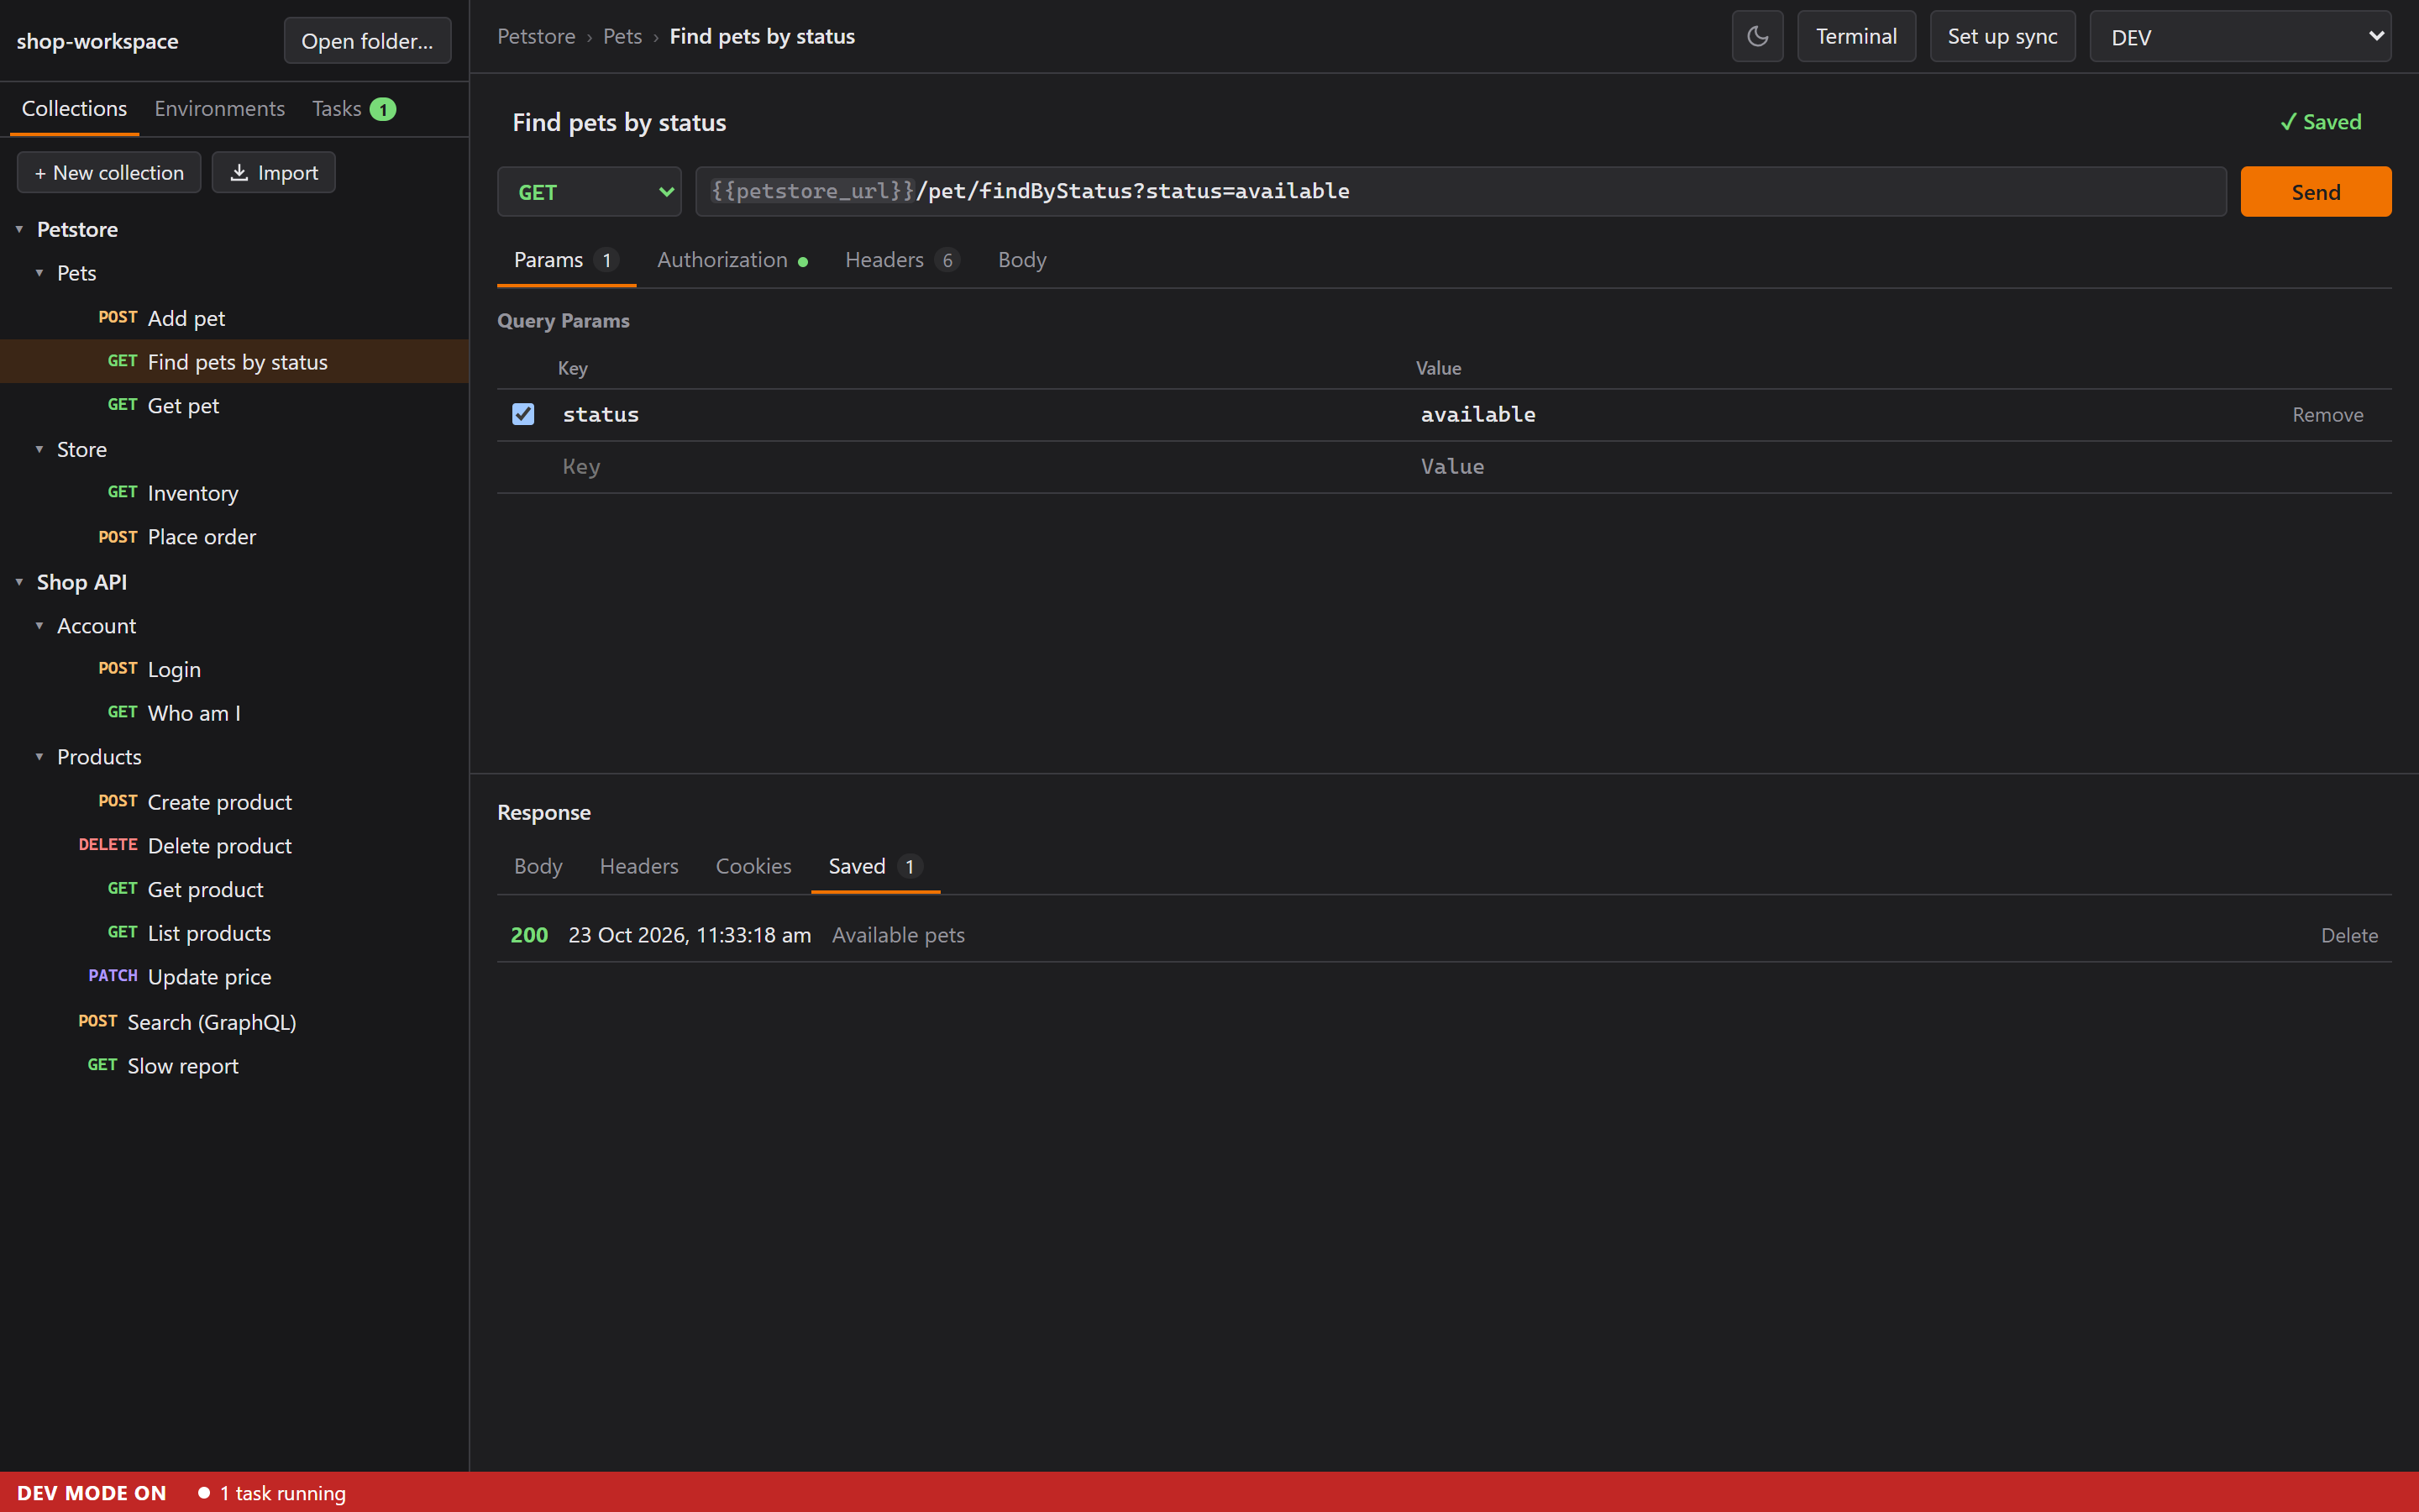
Task: Open the DEV environment selector
Action: tap(2240, 37)
